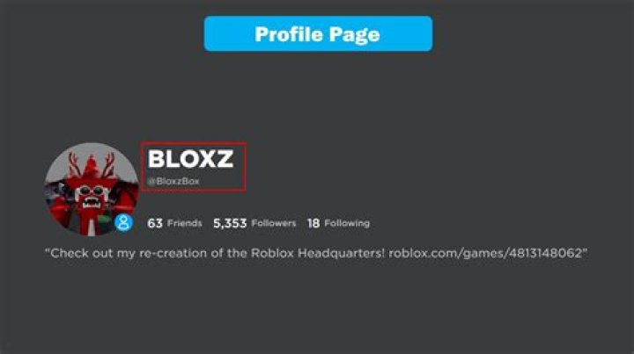Click the Profile Page banner

coord(318,34)
